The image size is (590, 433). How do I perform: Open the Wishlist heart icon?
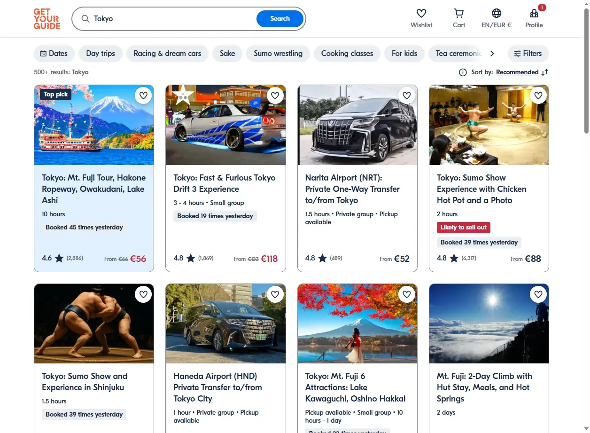[x=421, y=14]
